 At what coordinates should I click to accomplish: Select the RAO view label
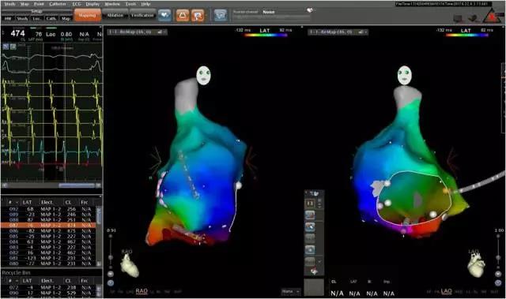142,291
